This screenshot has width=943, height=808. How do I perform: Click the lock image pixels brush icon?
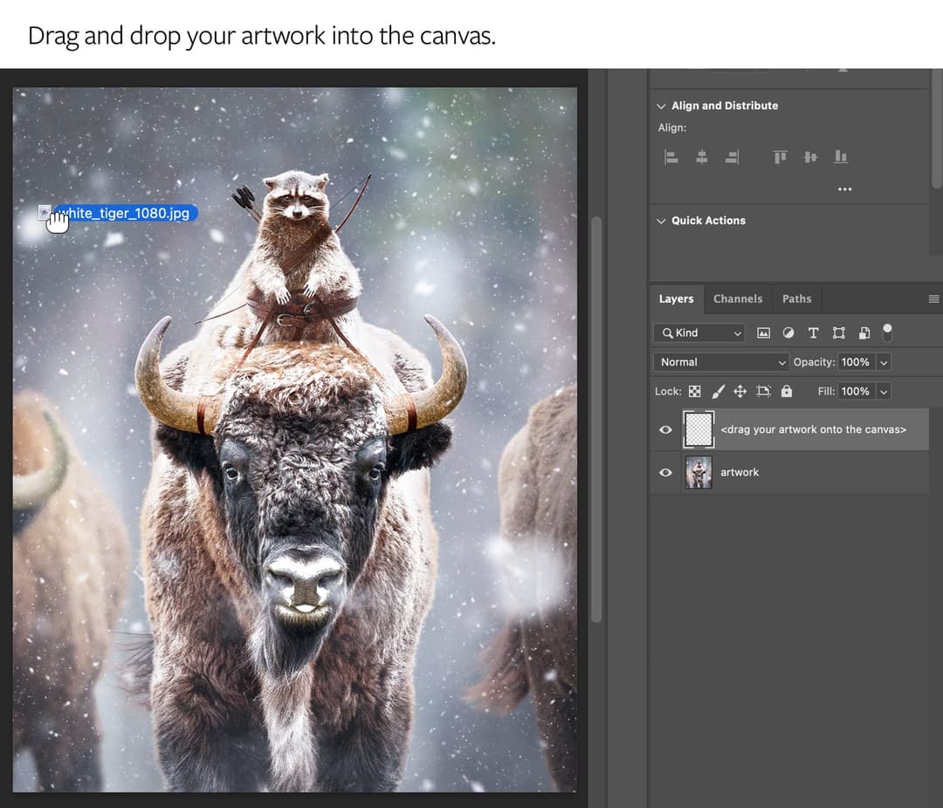pyautogui.click(x=718, y=391)
